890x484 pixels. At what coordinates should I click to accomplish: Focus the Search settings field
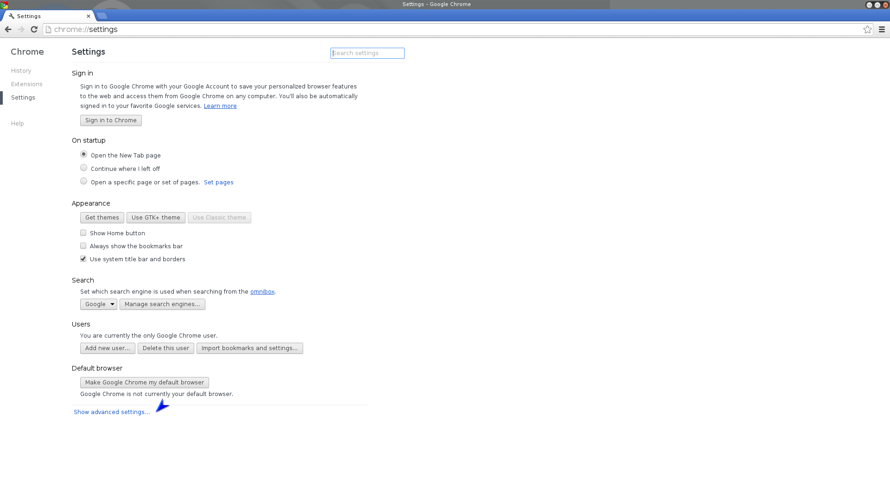[x=368, y=53]
